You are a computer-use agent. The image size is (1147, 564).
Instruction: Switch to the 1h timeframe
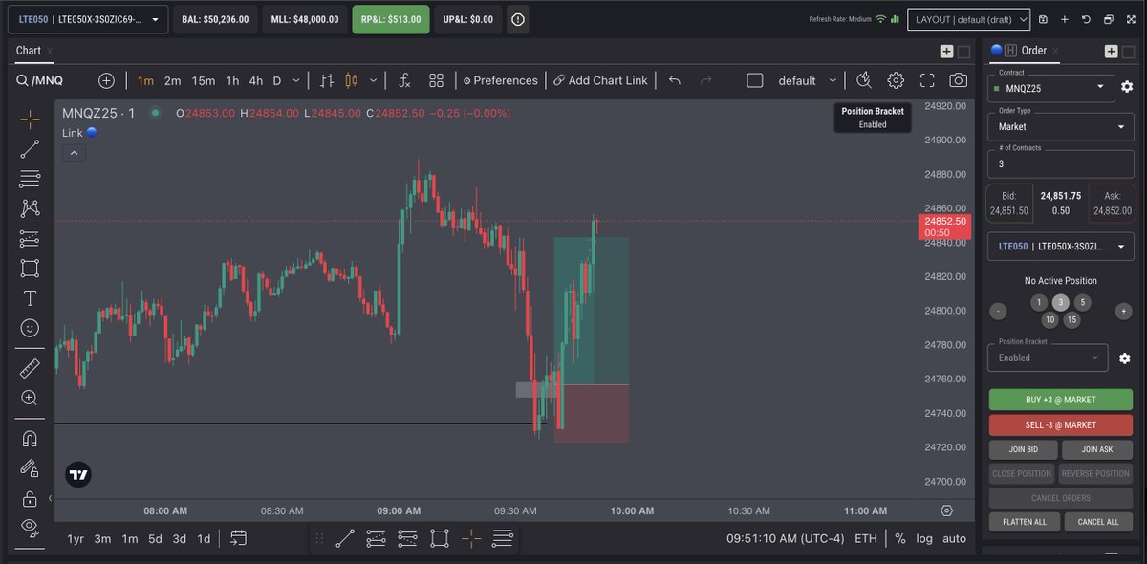tap(232, 80)
